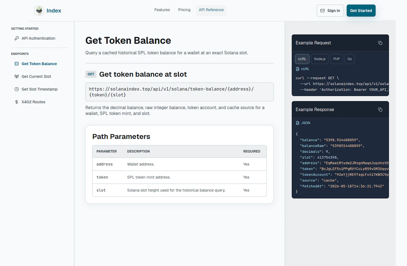Open the Pricing page

point(184,10)
